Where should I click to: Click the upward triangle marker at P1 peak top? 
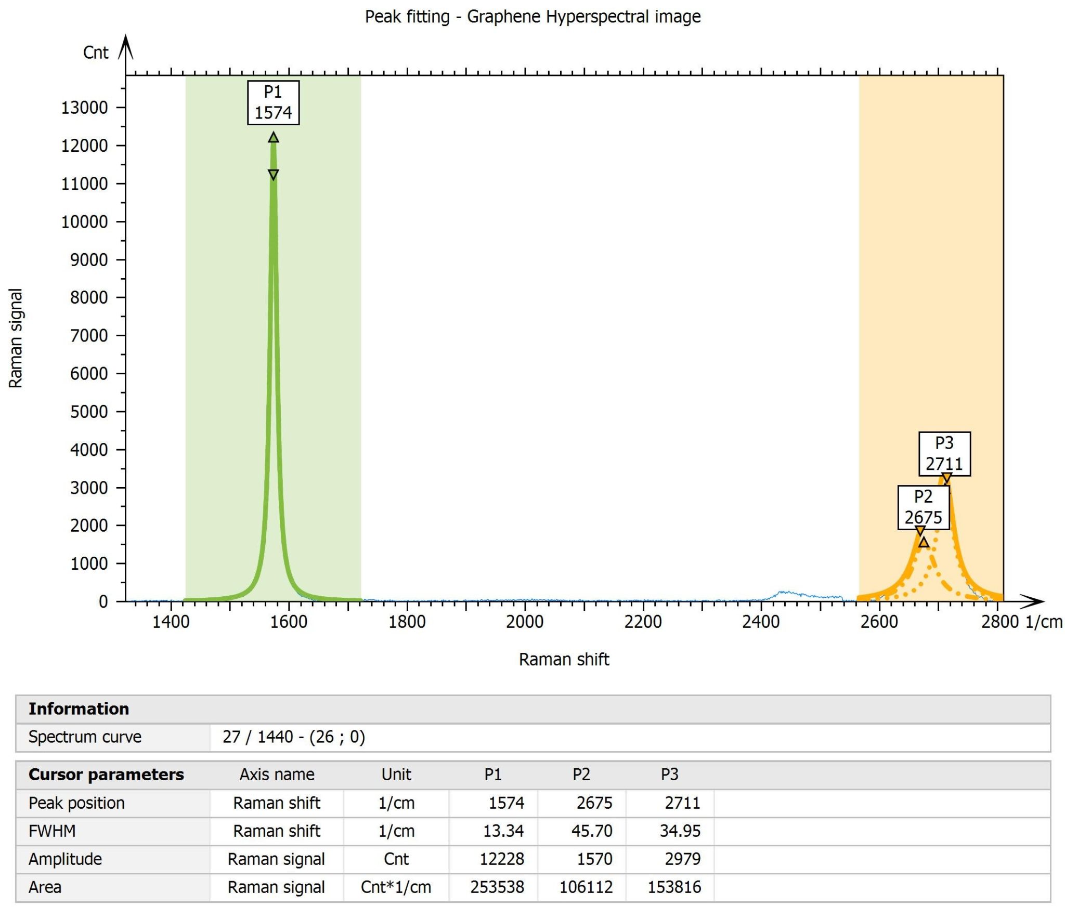click(274, 138)
